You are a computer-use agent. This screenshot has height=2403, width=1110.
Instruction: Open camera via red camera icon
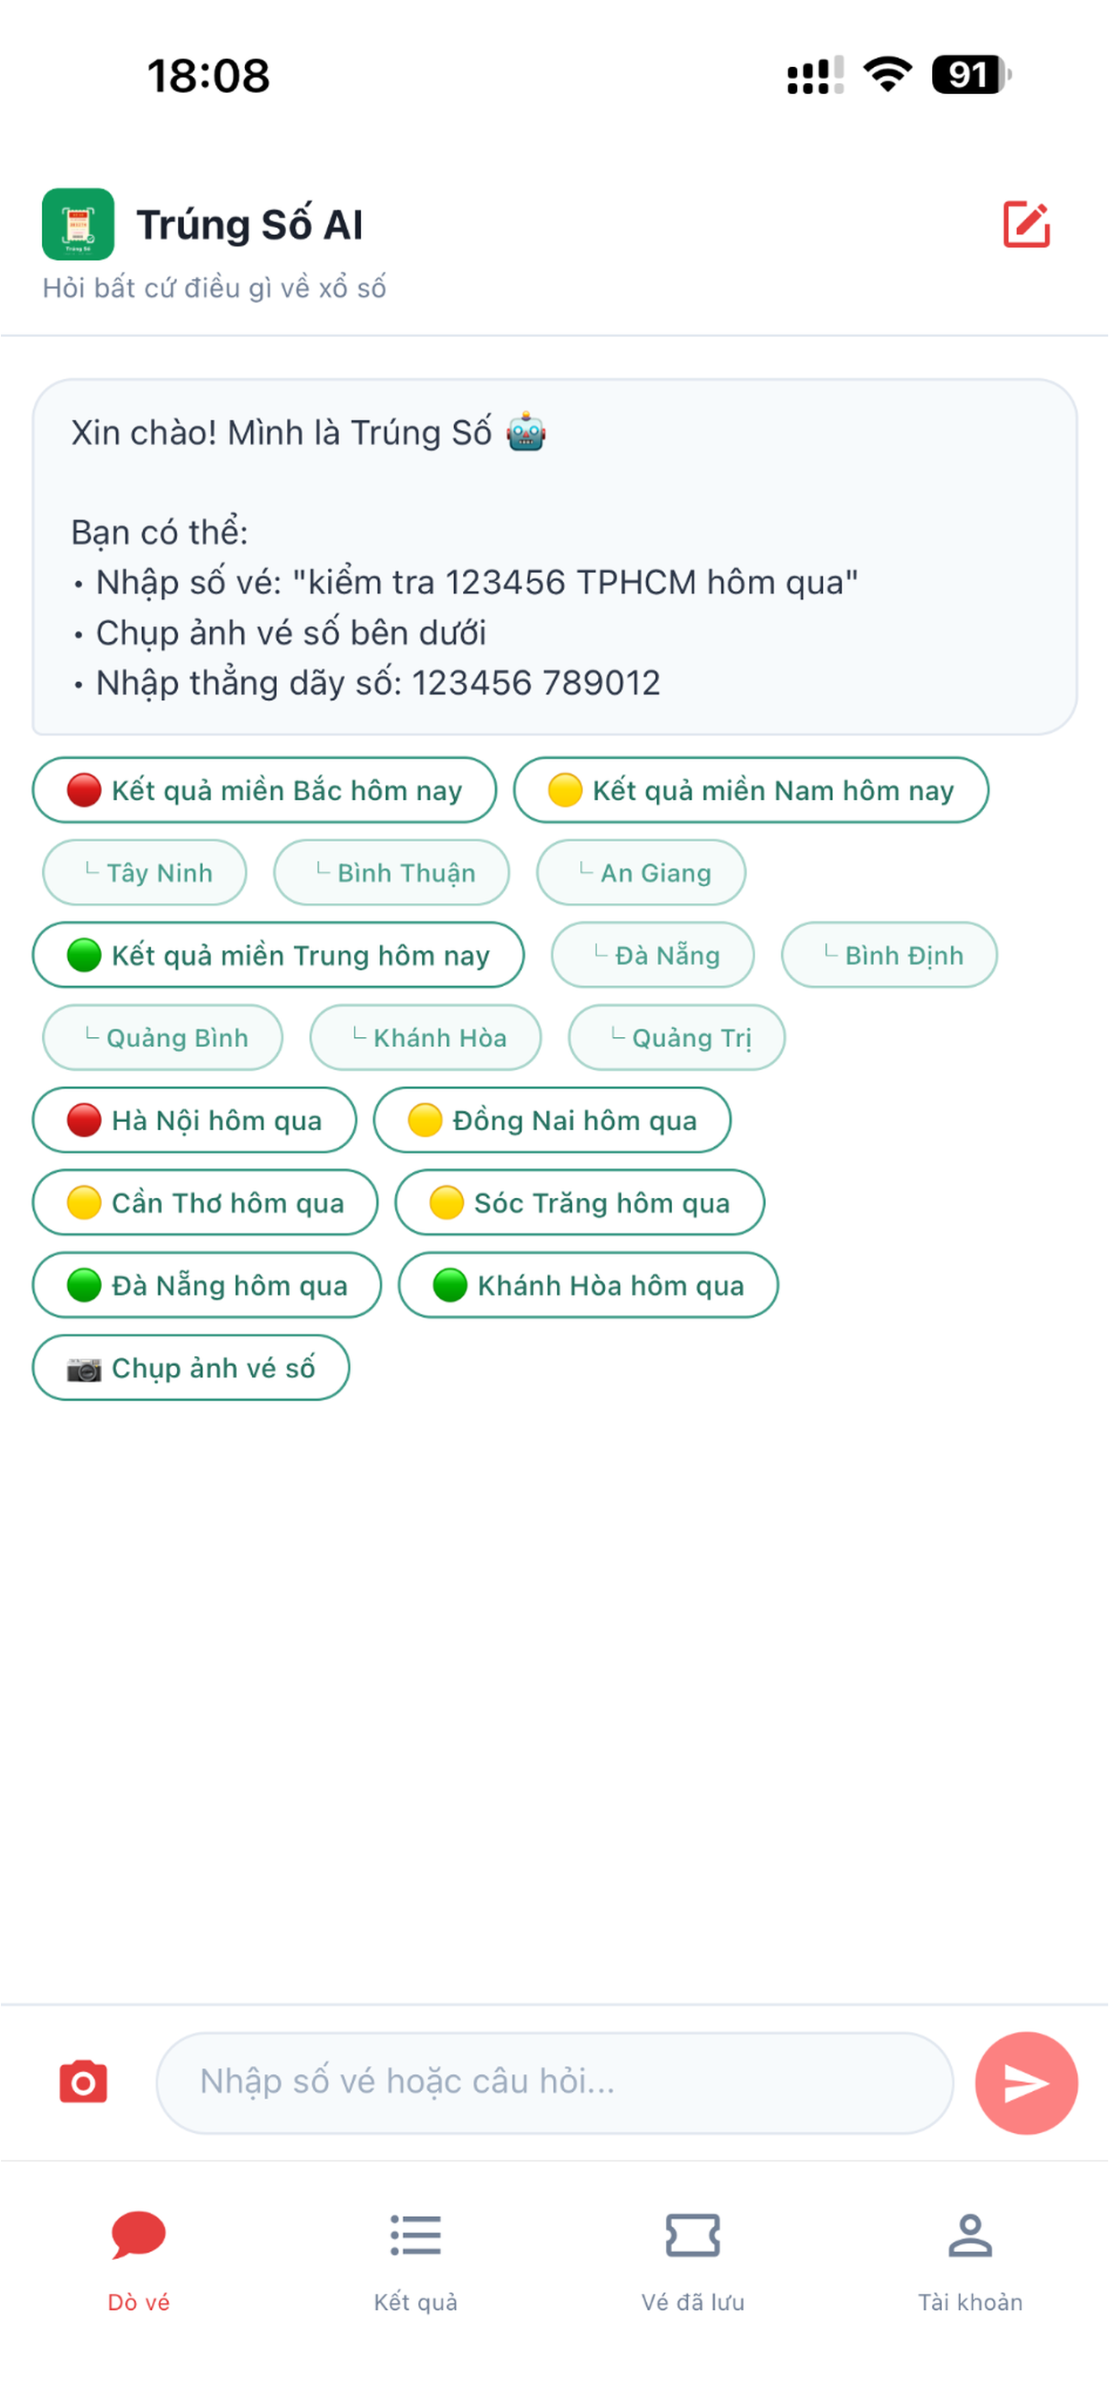point(83,2083)
